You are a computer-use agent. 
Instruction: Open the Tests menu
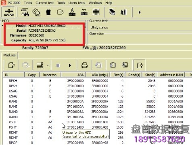coord(28,3)
